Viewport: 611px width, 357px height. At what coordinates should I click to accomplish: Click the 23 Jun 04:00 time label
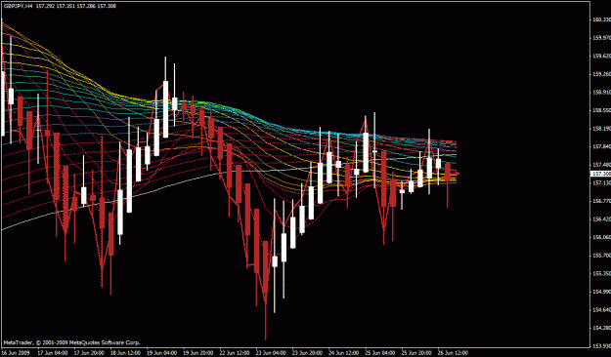coord(271,353)
